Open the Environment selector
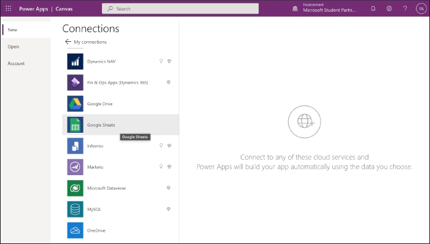The height and width of the screenshot is (244, 430). coord(325,8)
